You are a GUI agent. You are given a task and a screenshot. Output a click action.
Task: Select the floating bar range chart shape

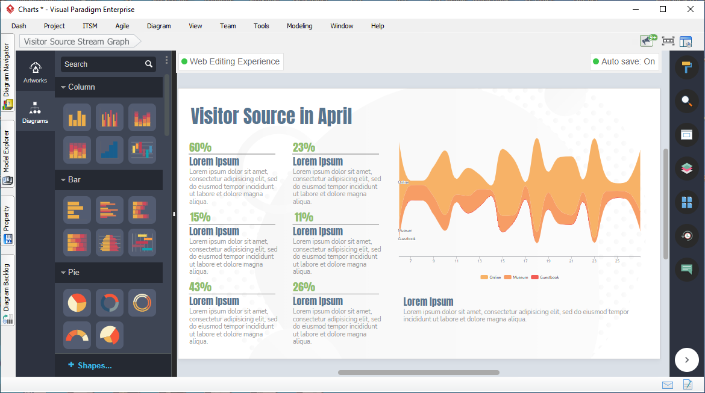coord(142,243)
